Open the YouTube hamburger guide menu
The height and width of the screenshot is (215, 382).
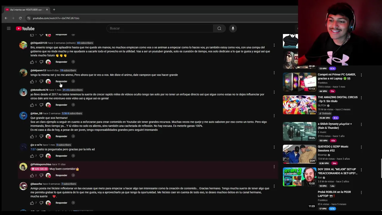[x=9, y=28]
